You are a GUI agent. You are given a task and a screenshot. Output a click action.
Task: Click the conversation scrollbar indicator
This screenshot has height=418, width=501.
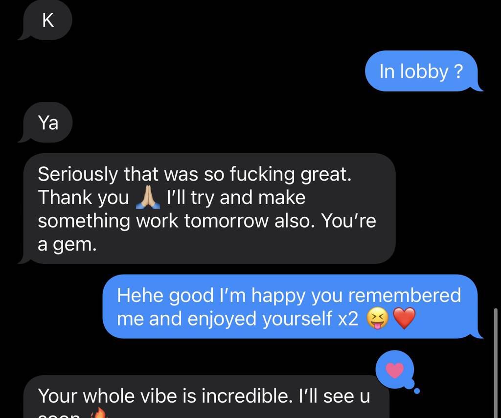[x=496, y=363]
